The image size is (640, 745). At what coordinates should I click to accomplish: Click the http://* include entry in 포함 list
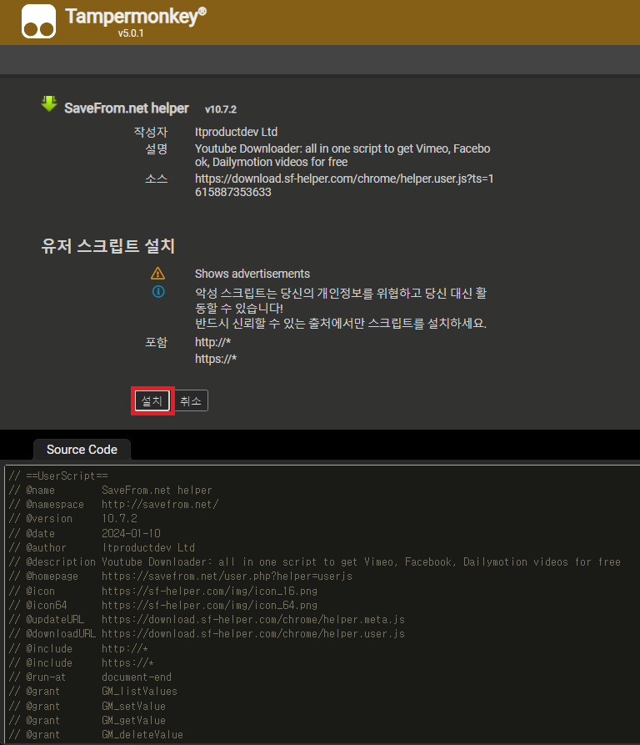(213, 342)
